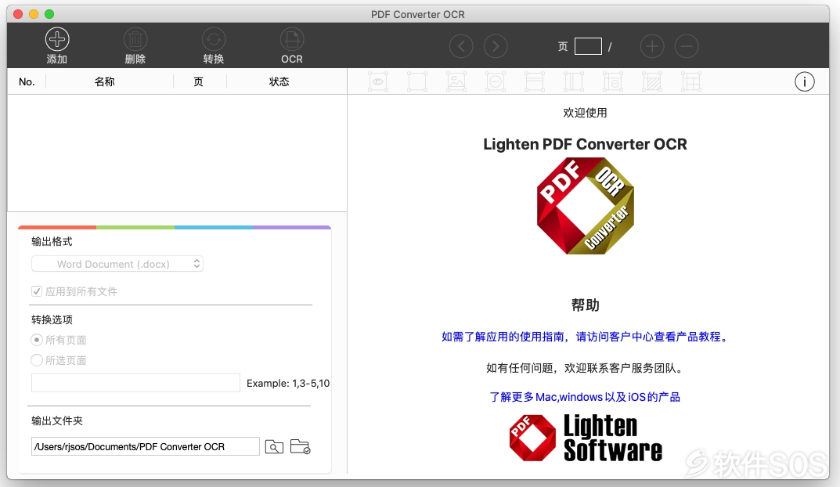Screen dimensions: 840x487
Task: Click the 名称 column header
Action: 104,81
